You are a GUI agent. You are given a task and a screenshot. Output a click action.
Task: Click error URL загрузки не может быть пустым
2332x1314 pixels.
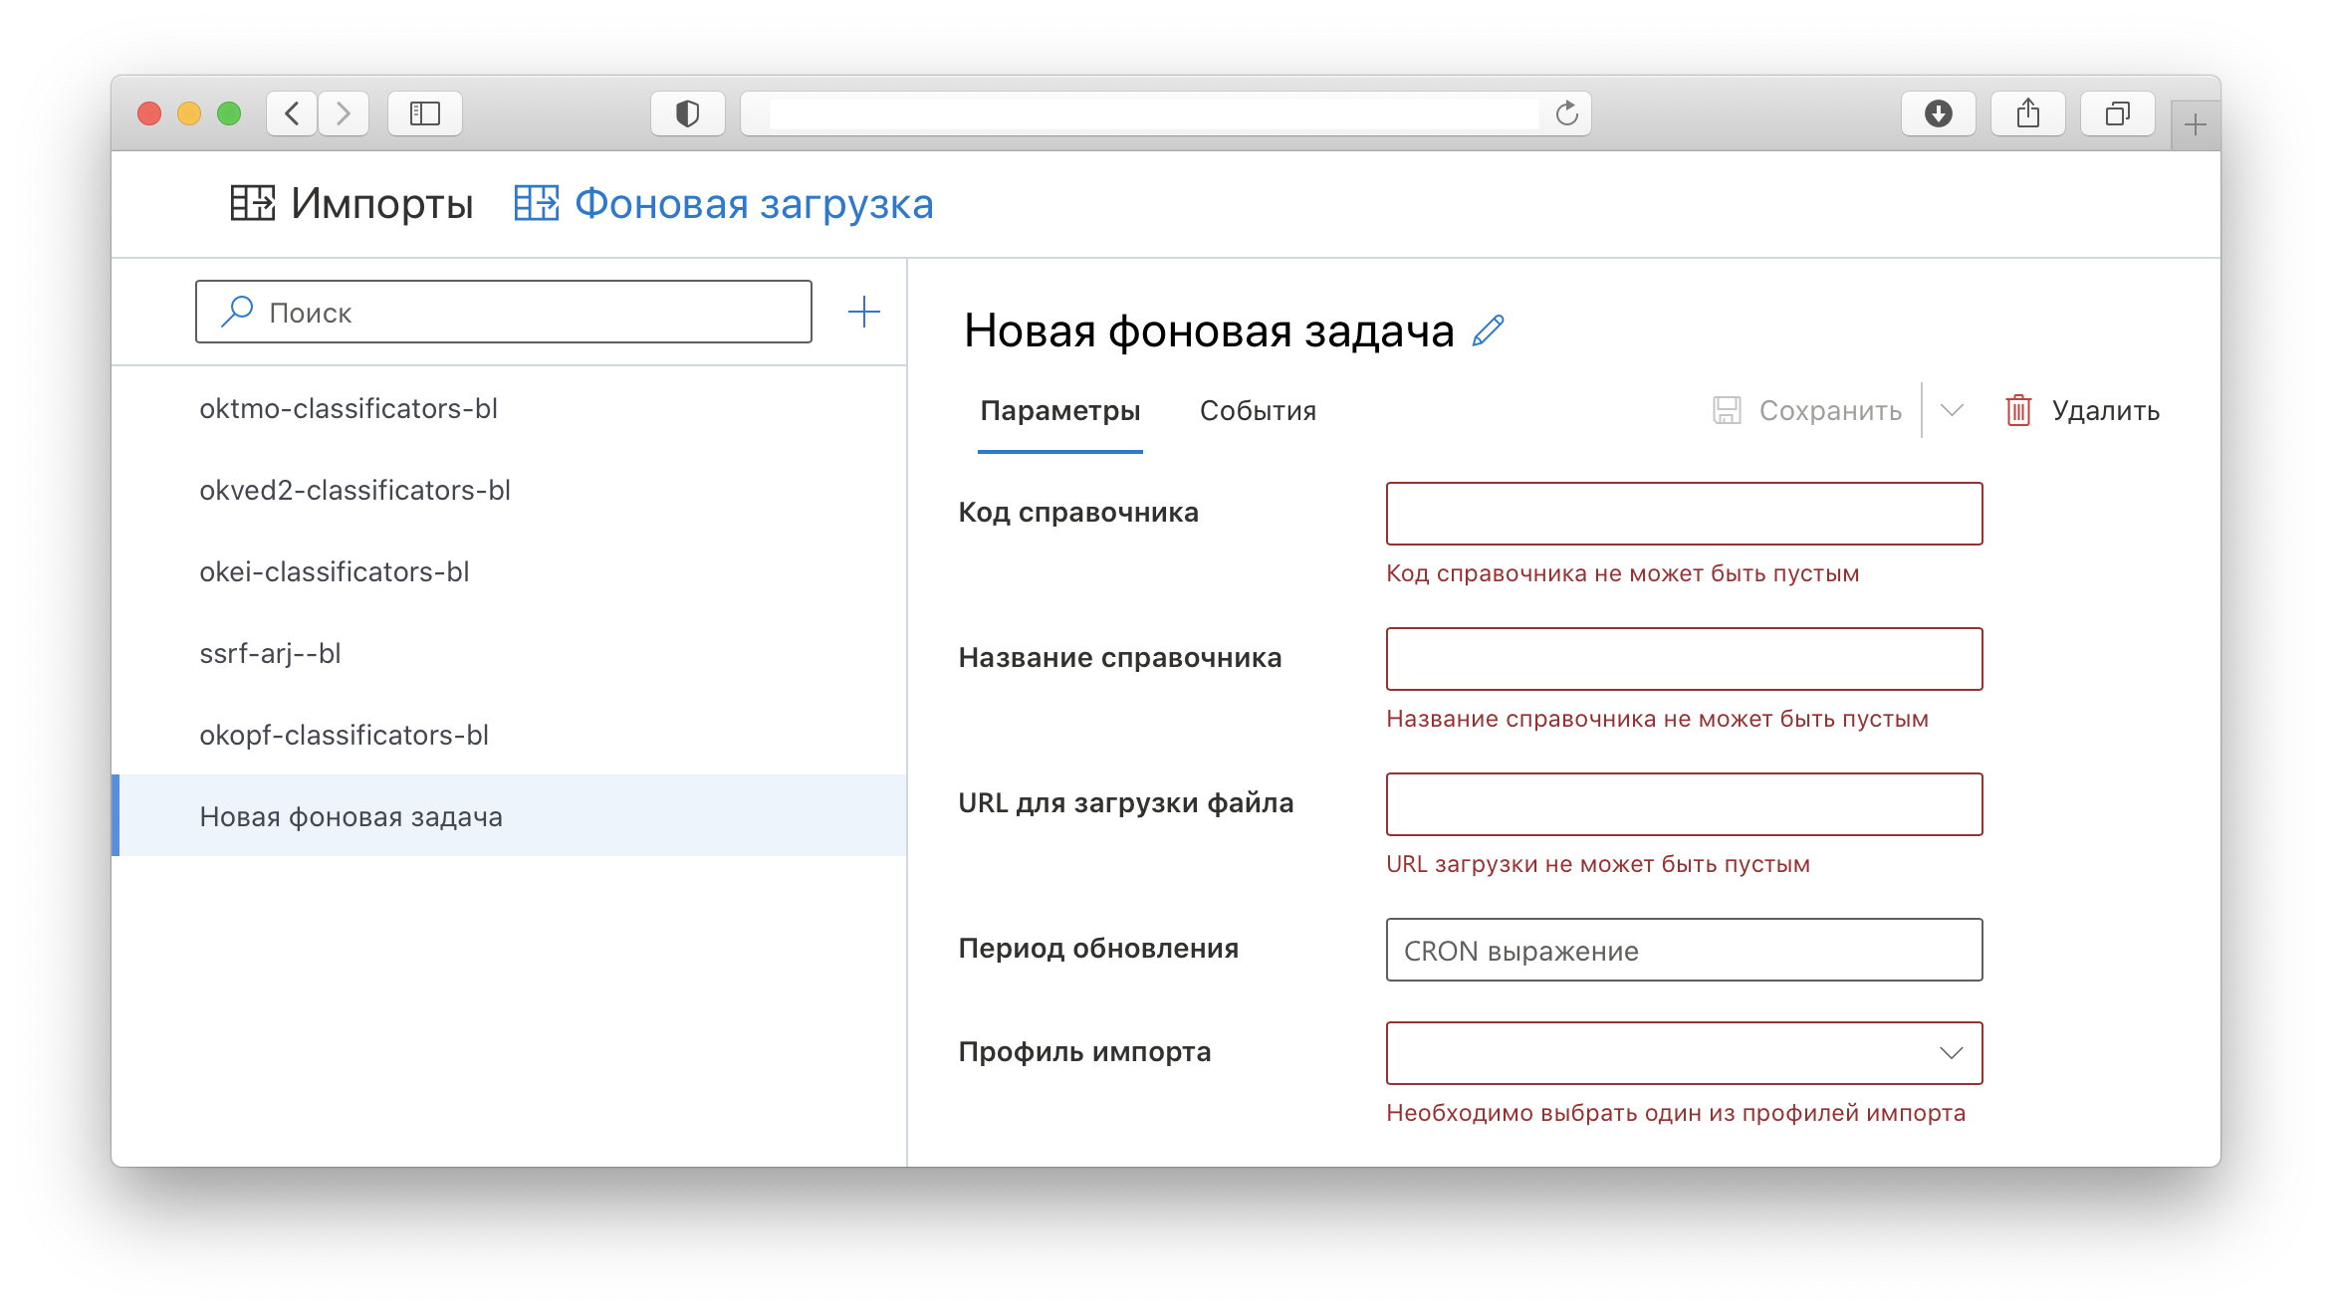[1598, 864]
